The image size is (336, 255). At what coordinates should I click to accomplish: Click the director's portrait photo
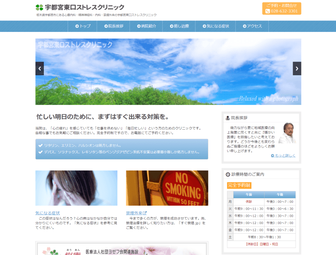[287, 133]
